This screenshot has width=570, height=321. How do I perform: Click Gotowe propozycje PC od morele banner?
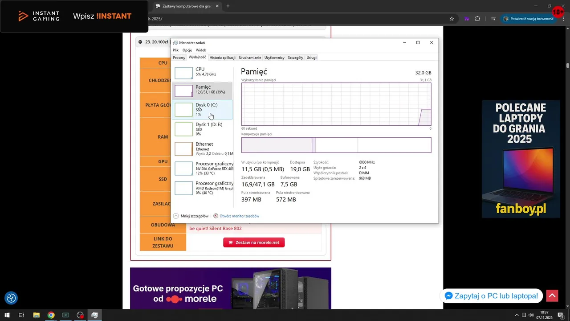231,288
